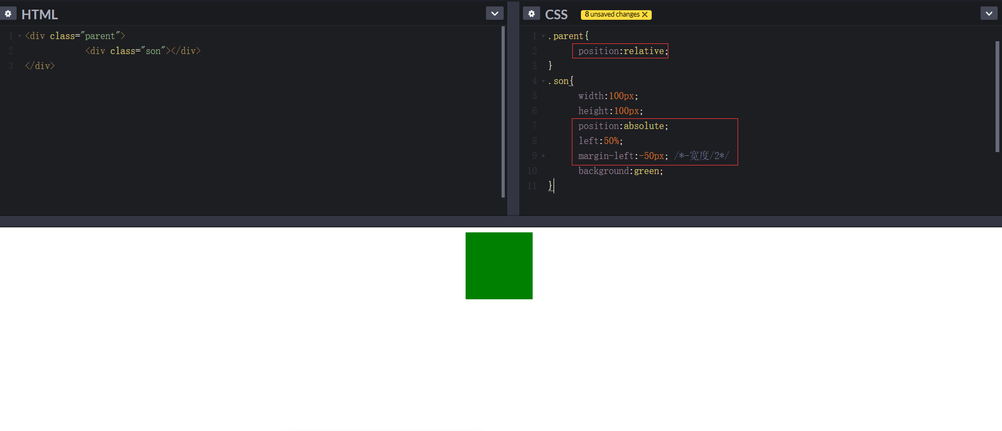
Task: Click the closing </div> on line 3
Action: pyautogui.click(x=40, y=66)
